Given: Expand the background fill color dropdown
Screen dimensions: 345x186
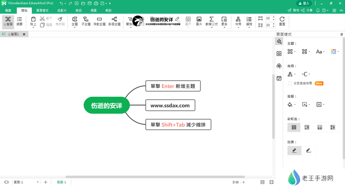Looking at the screenshot, I should click(291, 105).
